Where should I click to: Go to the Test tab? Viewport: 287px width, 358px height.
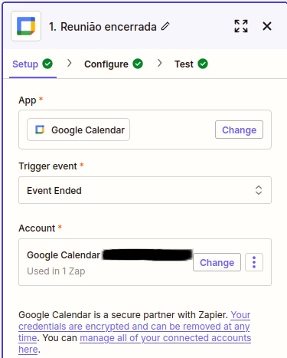(x=184, y=64)
